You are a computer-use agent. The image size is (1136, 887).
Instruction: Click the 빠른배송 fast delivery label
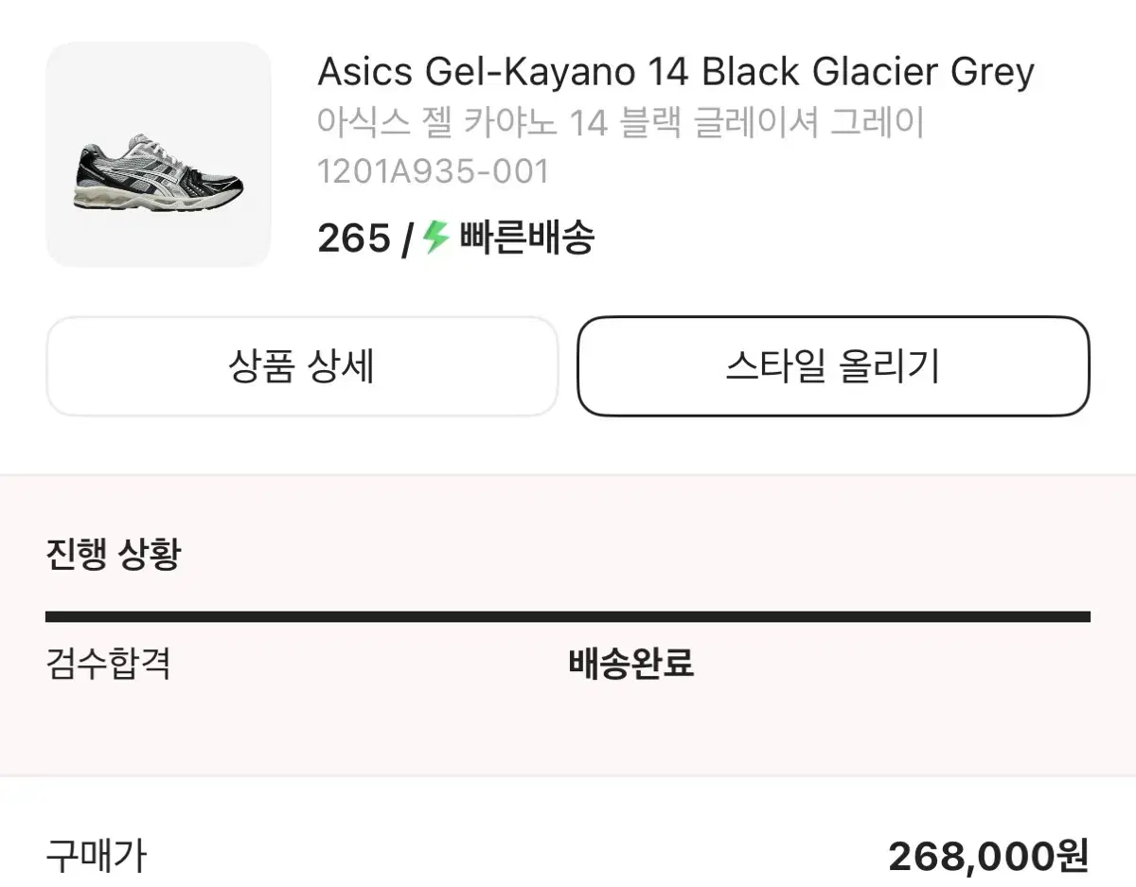526,238
